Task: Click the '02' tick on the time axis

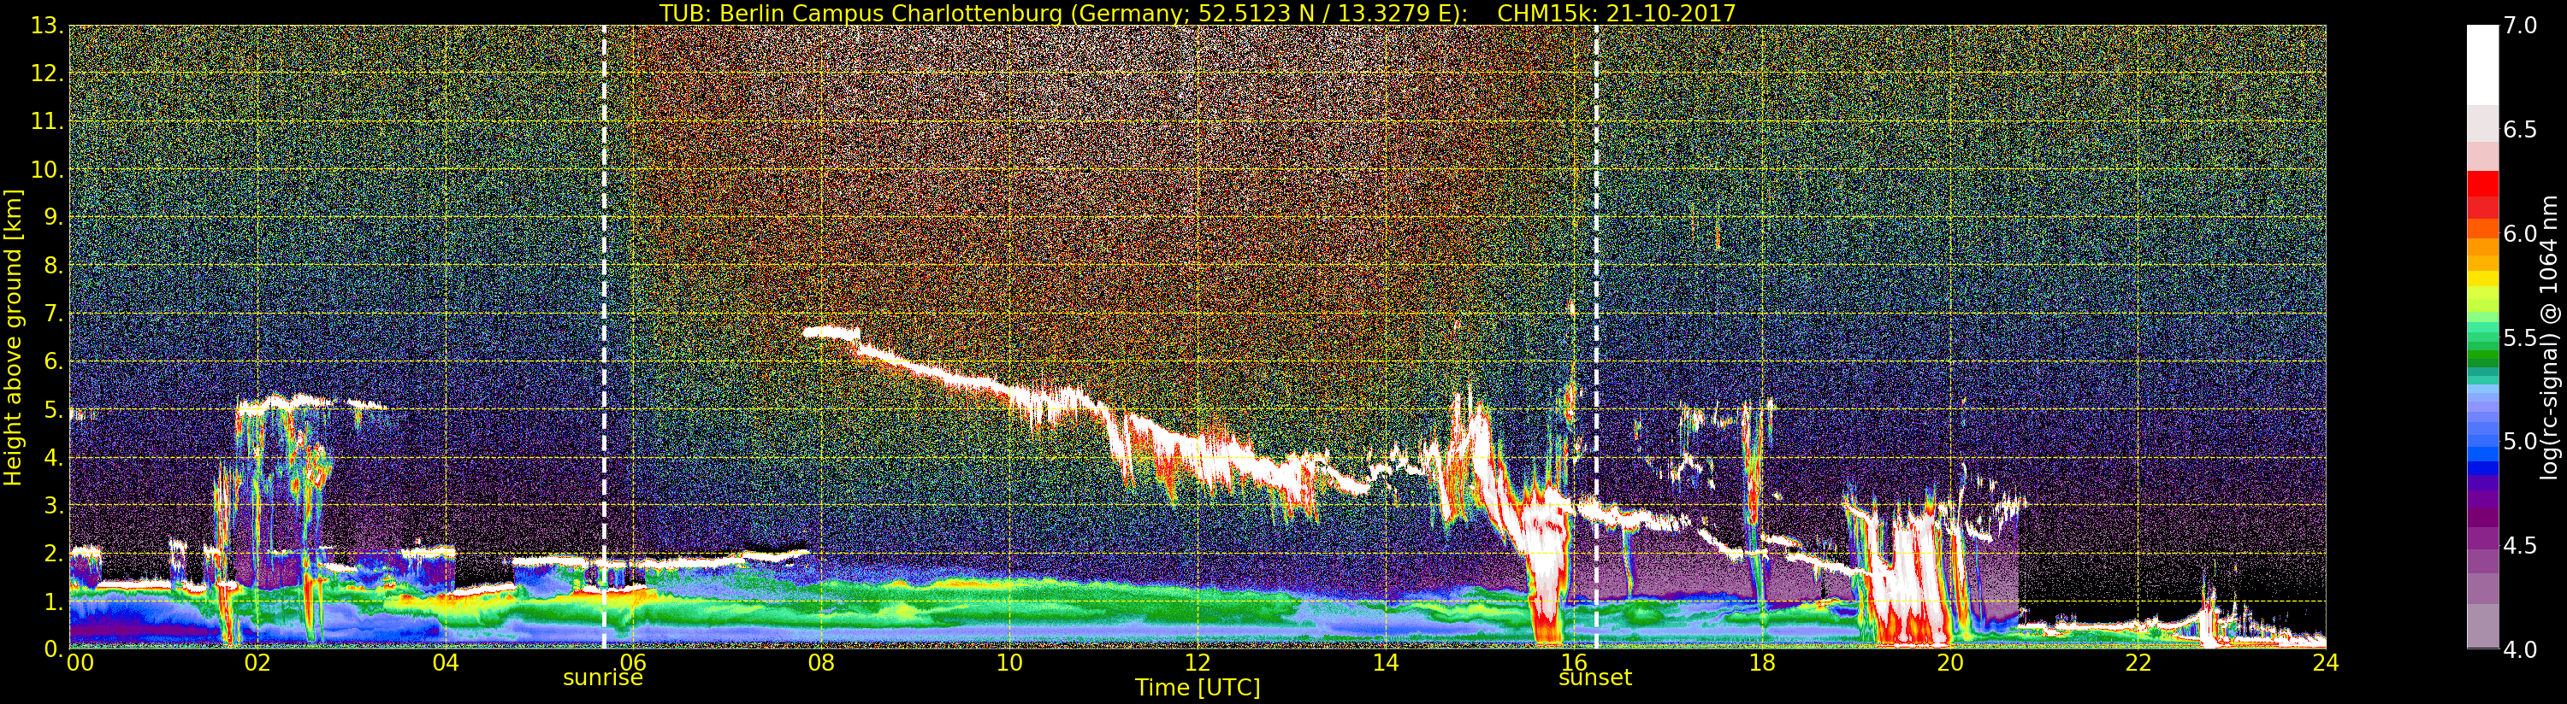Action: click(x=257, y=663)
